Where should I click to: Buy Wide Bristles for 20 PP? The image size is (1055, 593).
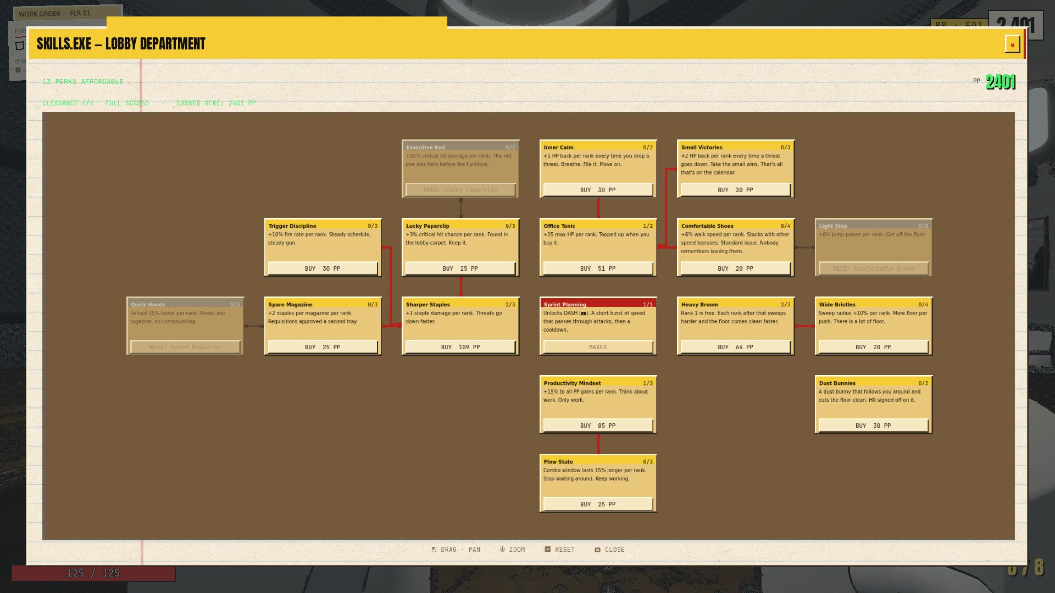pos(873,347)
